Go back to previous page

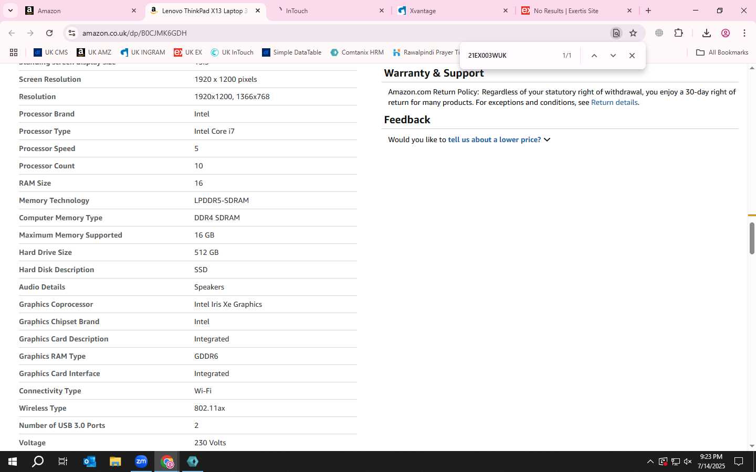click(x=12, y=33)
